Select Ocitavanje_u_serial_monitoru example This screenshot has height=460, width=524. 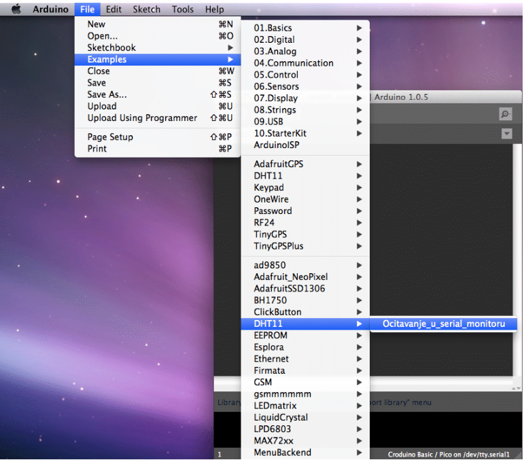pos(444,324)
